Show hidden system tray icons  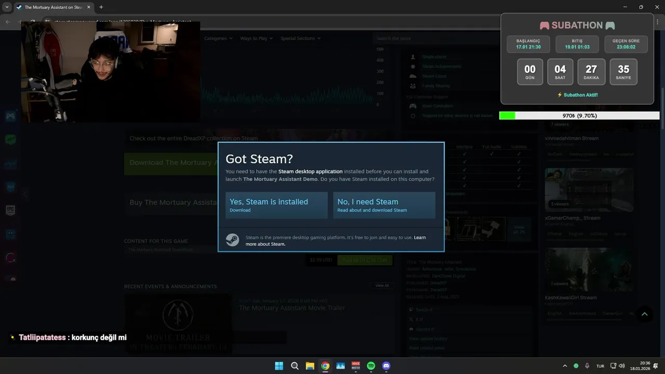coord(565,366)
